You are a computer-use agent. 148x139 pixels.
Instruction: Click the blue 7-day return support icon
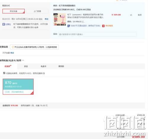(x=69, y=26)
